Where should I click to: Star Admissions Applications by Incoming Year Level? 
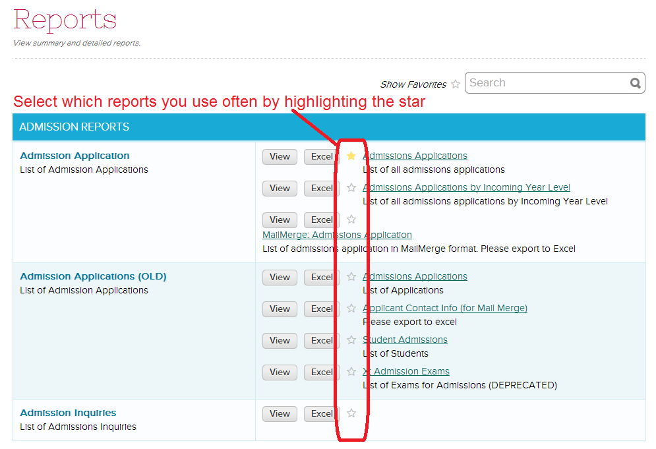click(x=351, y=188)
